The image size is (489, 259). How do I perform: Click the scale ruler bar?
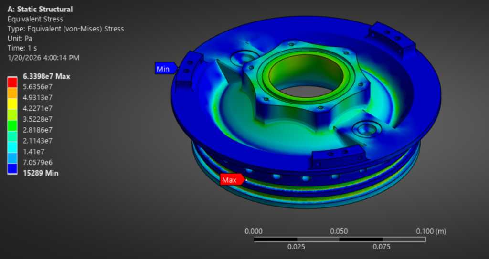pyautogui.click(x=339, y=239)
